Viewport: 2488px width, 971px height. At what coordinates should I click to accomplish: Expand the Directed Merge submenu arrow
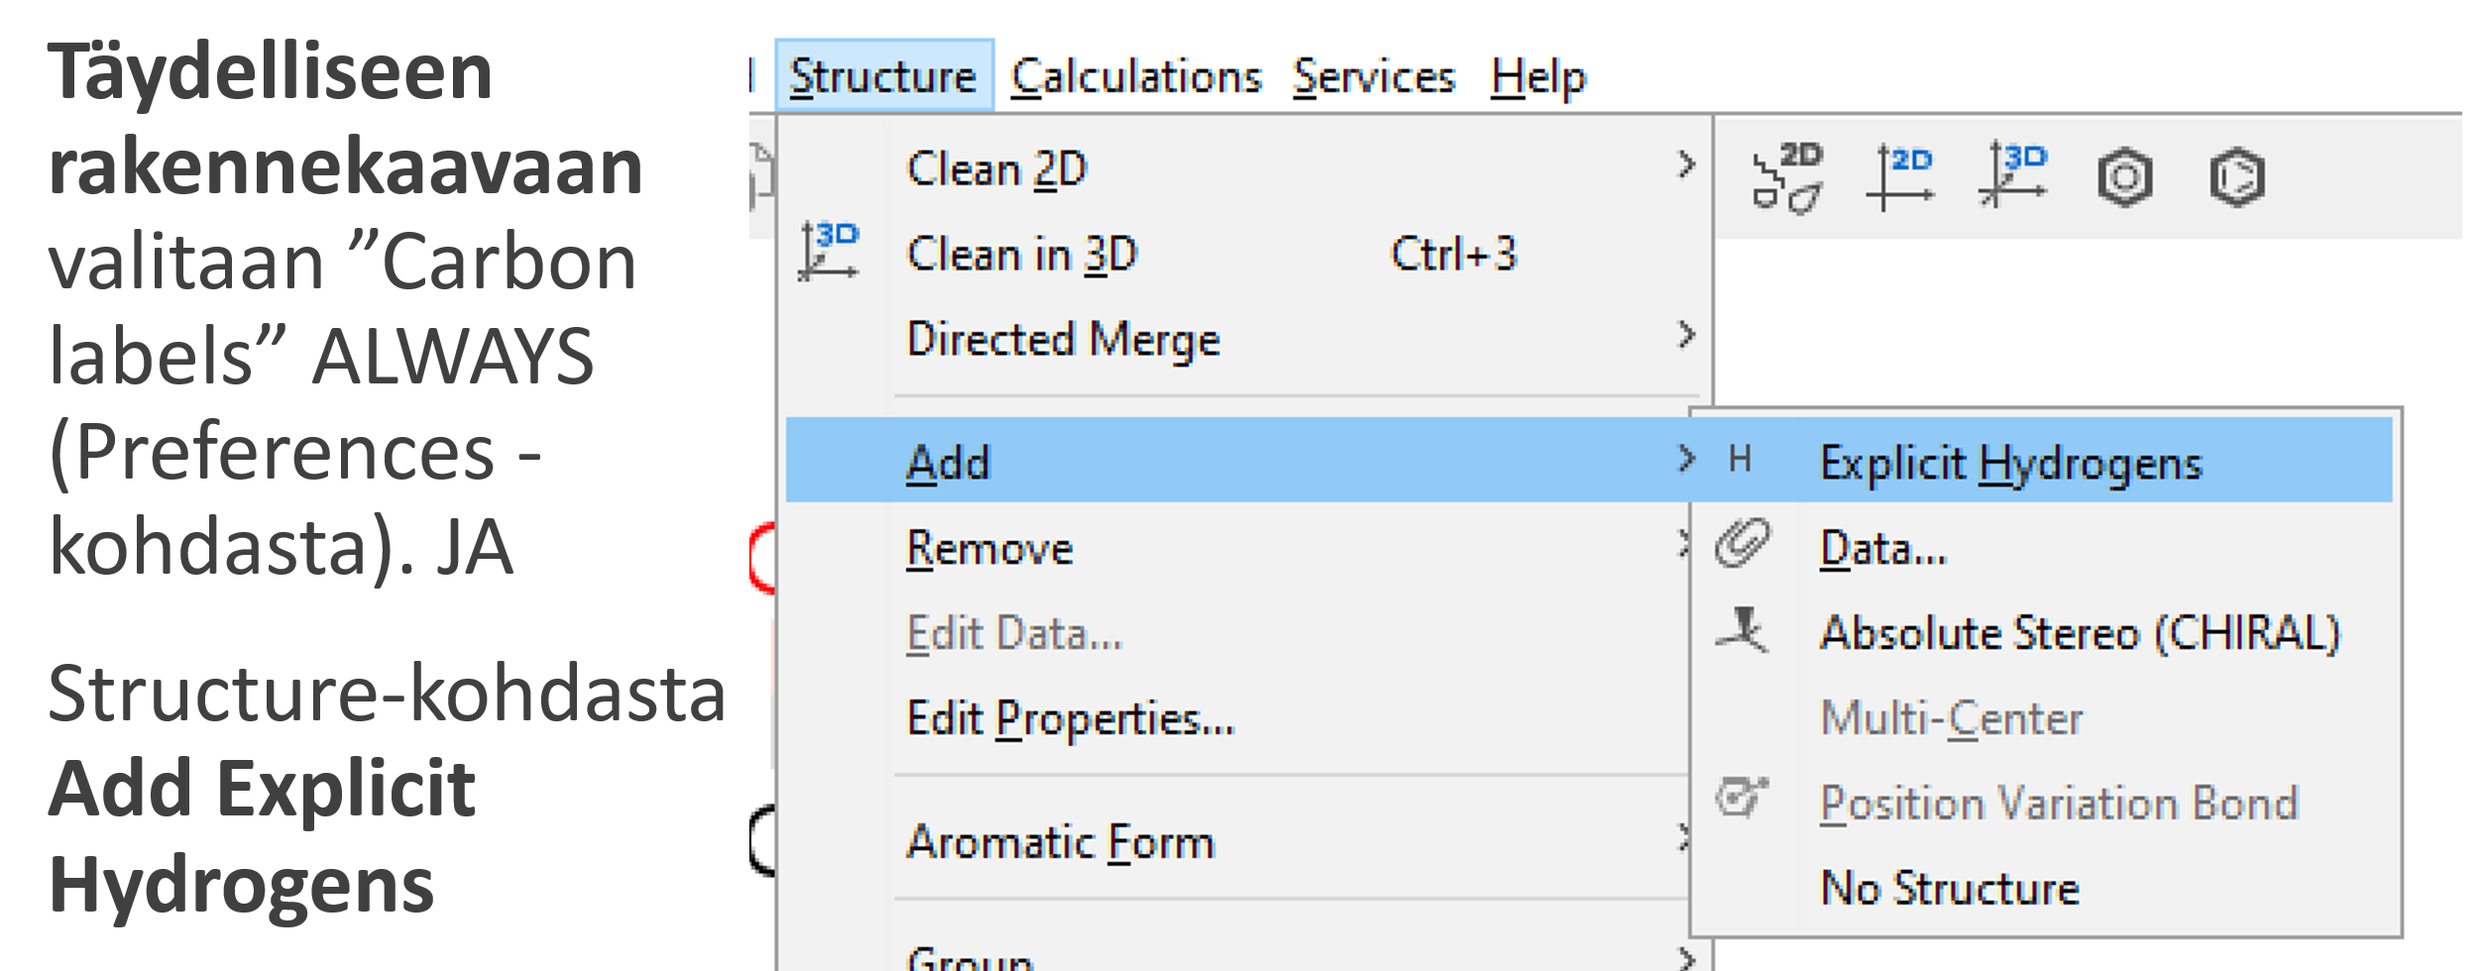(1685, 336)
